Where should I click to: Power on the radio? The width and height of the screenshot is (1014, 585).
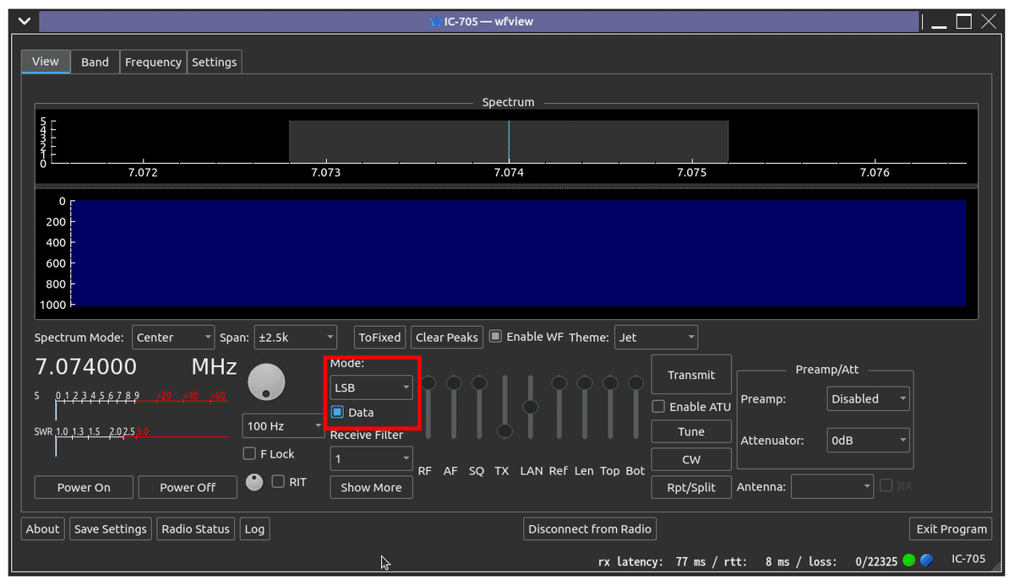pyautogui.click(x=84, y=487)
